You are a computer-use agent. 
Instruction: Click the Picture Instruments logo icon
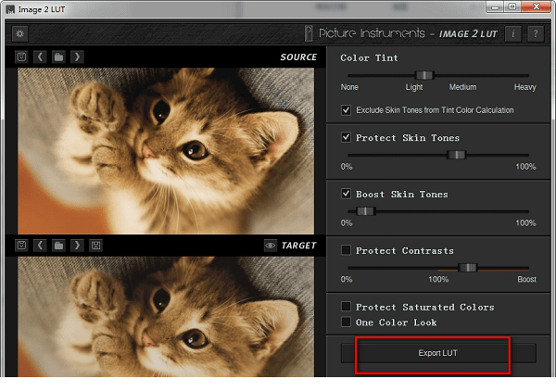(x=309, y=33)
